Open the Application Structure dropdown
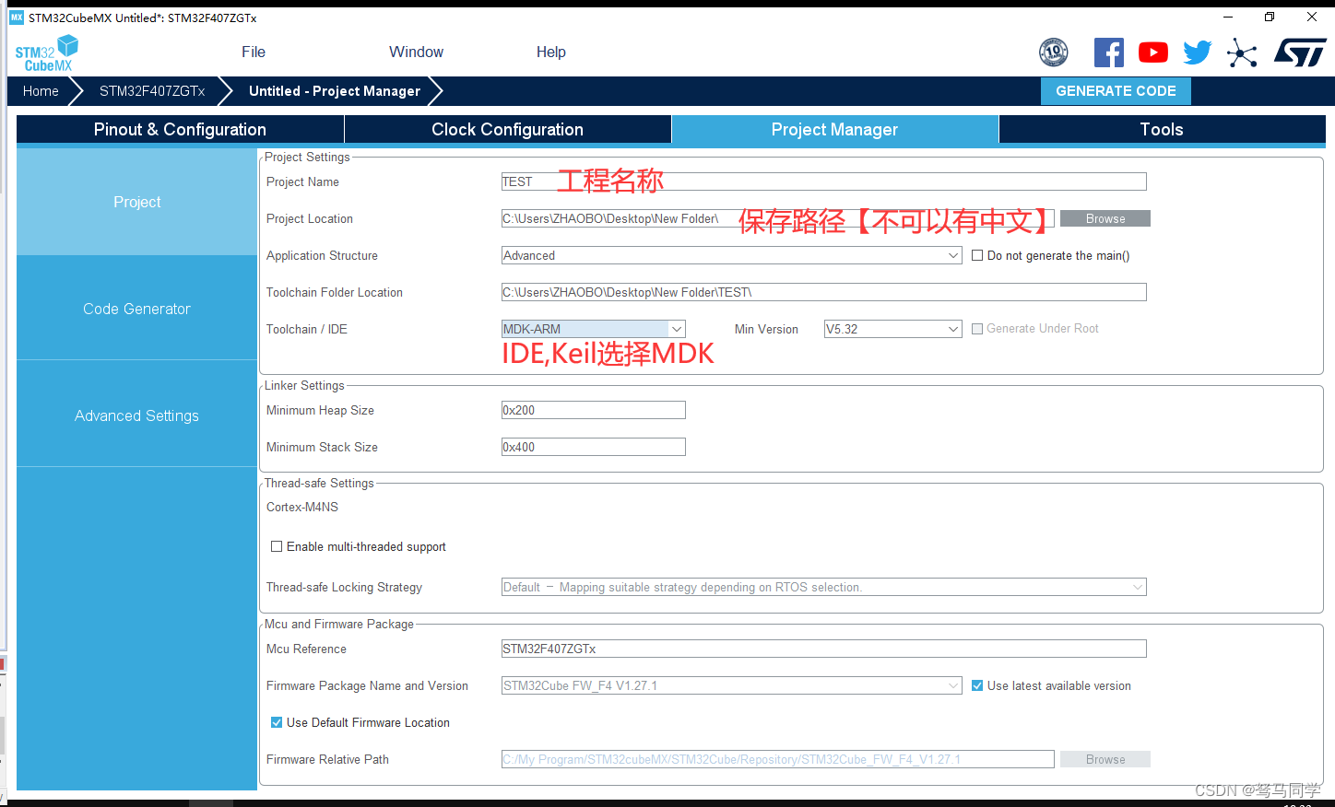The width and height of the screenshot is (1335, 807). [x=732, y=255]
